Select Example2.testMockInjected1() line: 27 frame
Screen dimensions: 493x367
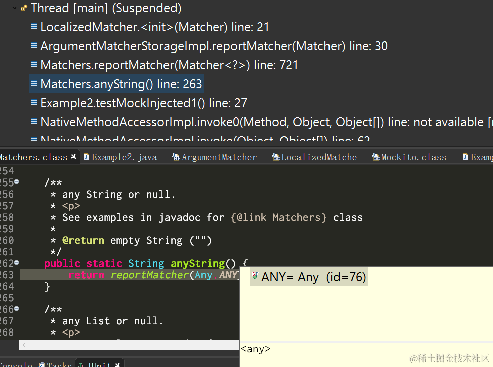(x=143, y=103)
